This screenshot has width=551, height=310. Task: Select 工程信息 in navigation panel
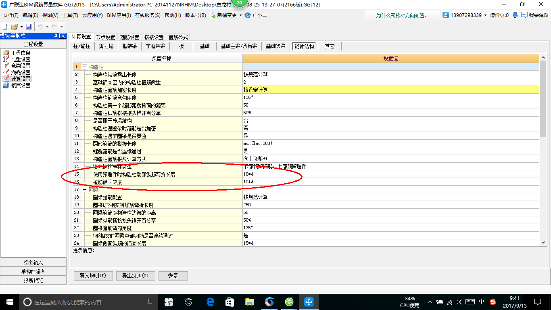pyautogui.click(x=17, y=53)
